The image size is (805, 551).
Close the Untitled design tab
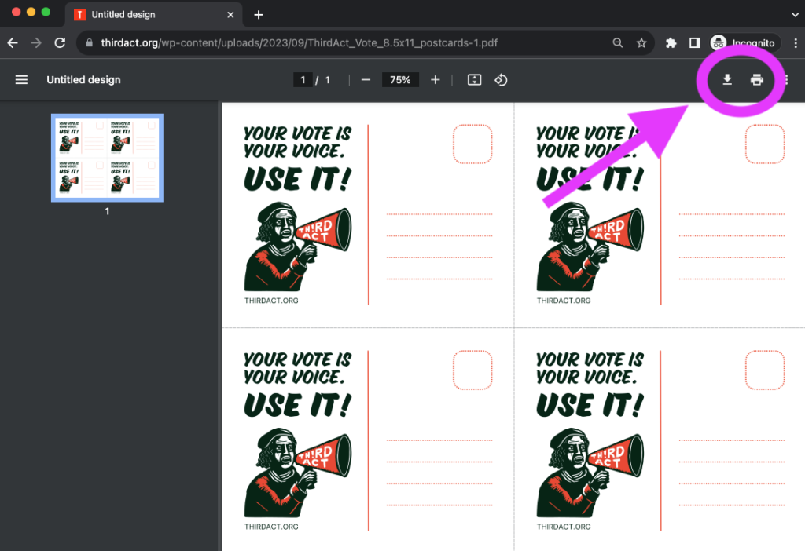pyautogui.click(x=230, y=15)
